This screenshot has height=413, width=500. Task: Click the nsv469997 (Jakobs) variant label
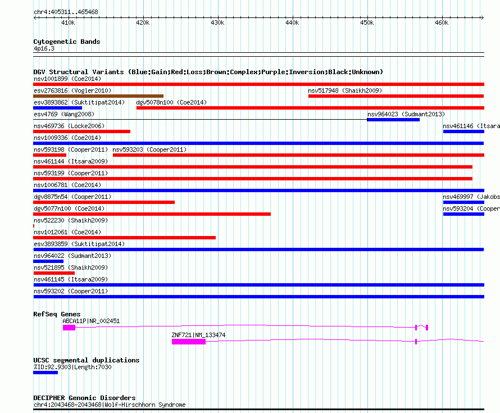coord(471,197)
